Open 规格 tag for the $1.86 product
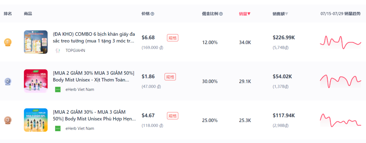Viewport: 366px width, 143px height. click(x=170, y=77)
